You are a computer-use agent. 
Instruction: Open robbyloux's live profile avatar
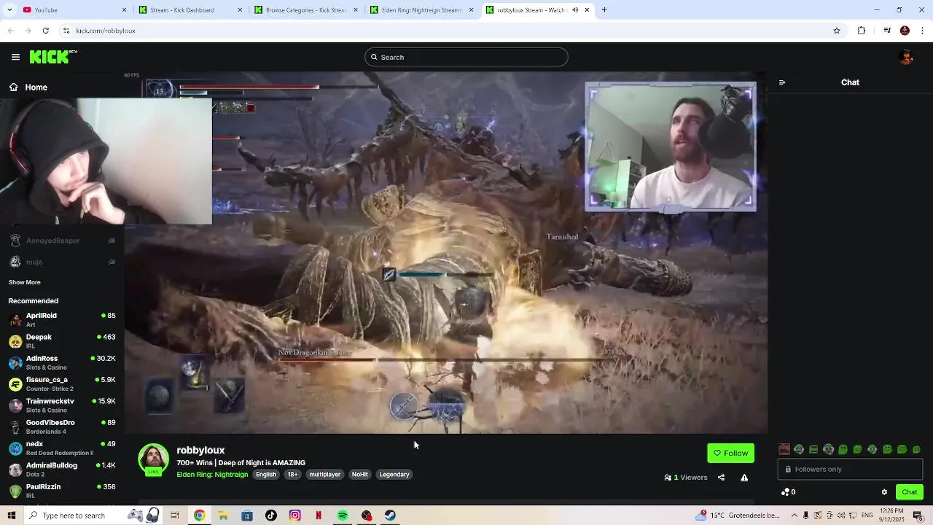point(153,459)
